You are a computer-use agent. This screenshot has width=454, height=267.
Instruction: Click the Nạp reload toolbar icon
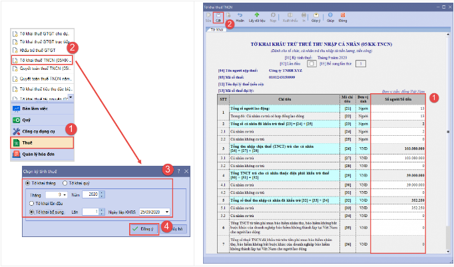tap(273, 15)
